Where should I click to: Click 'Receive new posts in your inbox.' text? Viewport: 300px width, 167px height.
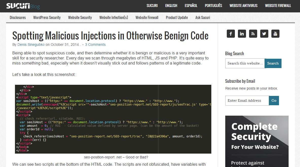(251, 89)
